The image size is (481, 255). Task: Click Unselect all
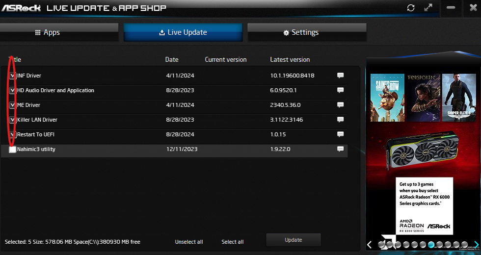[x=189, y=242]
